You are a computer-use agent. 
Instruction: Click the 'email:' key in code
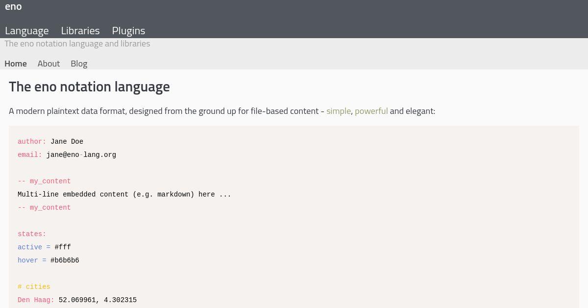[30, 155]
